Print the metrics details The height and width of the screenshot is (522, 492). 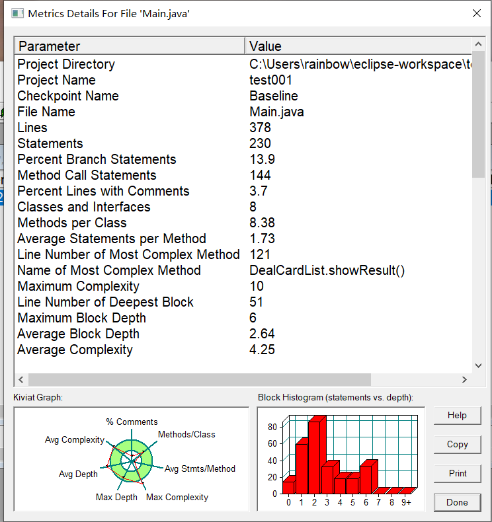[x=458, y=473]
